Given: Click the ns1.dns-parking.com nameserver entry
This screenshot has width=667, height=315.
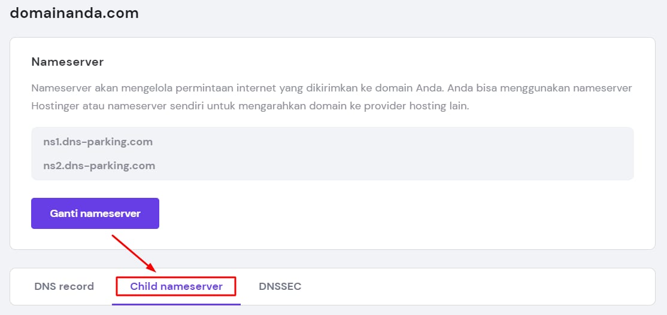Looking at the screenshot, I should (x=98, y=142).
